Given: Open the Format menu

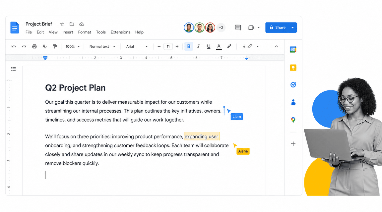Looking at the screenshot, I should 85,32.
